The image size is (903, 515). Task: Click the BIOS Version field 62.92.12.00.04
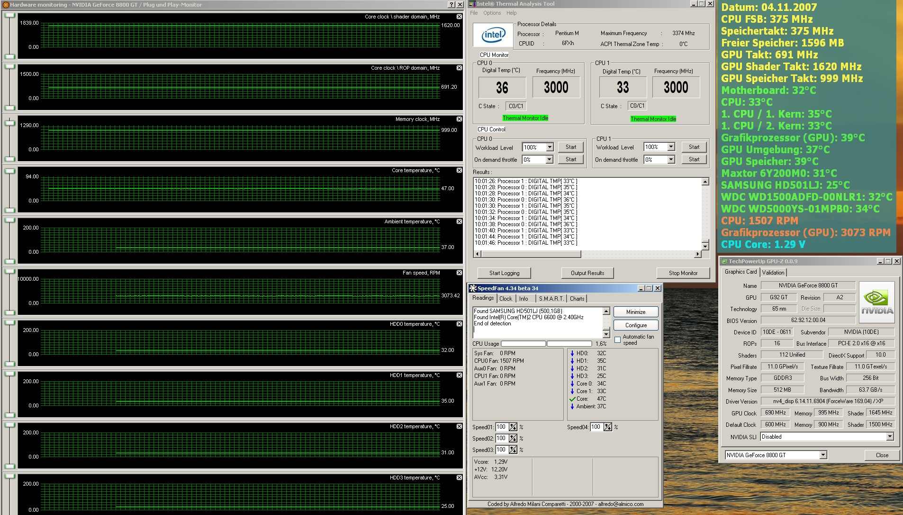pyautogui.click(x=808, y=320)
